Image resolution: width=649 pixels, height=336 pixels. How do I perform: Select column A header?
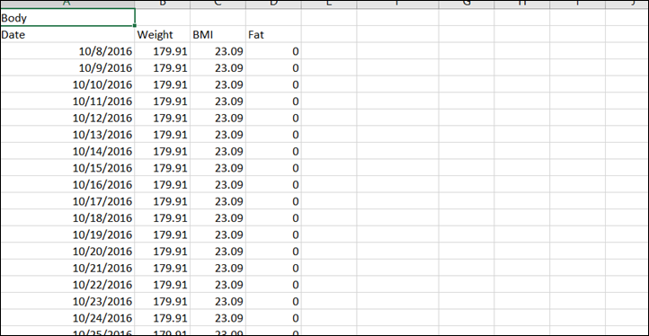pos(67,4)
